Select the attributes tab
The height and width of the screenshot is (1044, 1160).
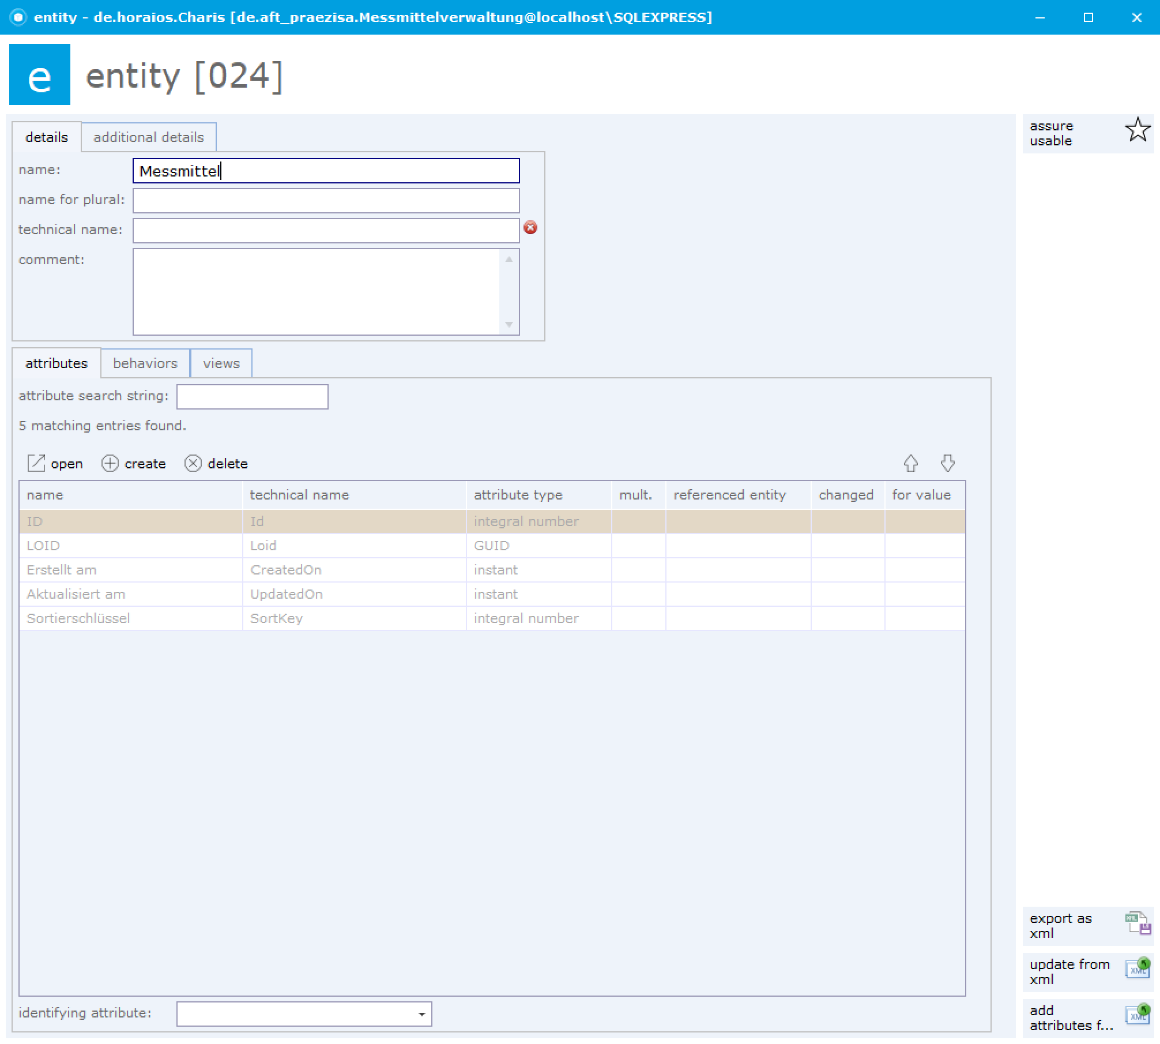(x=57, y=363)
